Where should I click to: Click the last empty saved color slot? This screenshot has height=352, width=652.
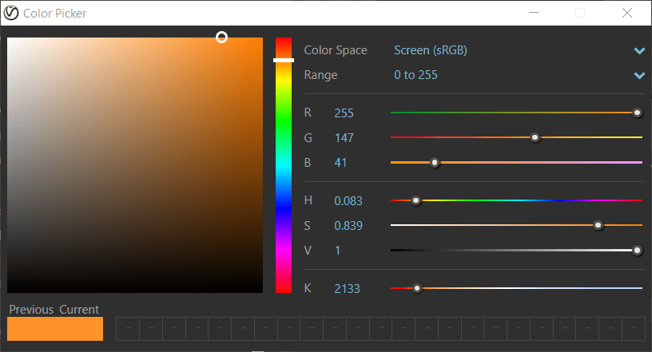coord(634,329)
